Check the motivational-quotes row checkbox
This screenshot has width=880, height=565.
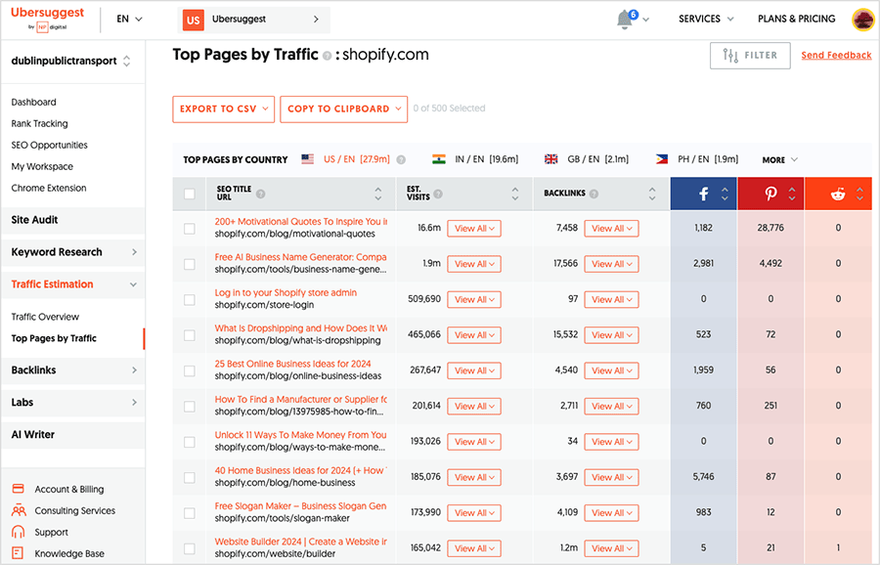click(190, 229)
